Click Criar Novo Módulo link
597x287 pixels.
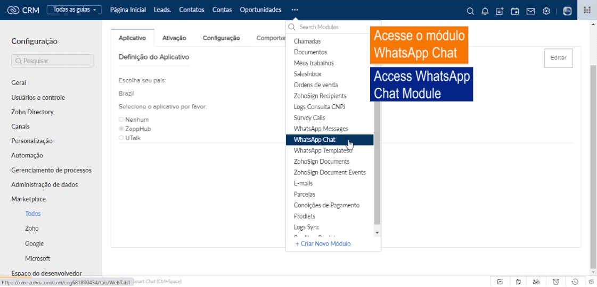click(323, 243)
